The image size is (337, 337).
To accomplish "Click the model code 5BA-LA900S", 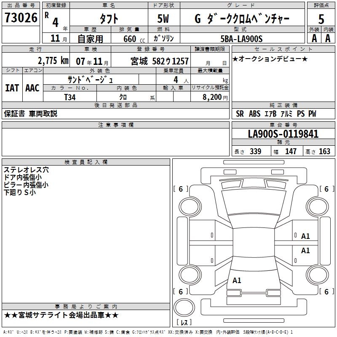I will (x=241, y=39).
